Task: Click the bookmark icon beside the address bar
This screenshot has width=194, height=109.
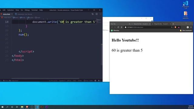Action: (x=122, y=27)
